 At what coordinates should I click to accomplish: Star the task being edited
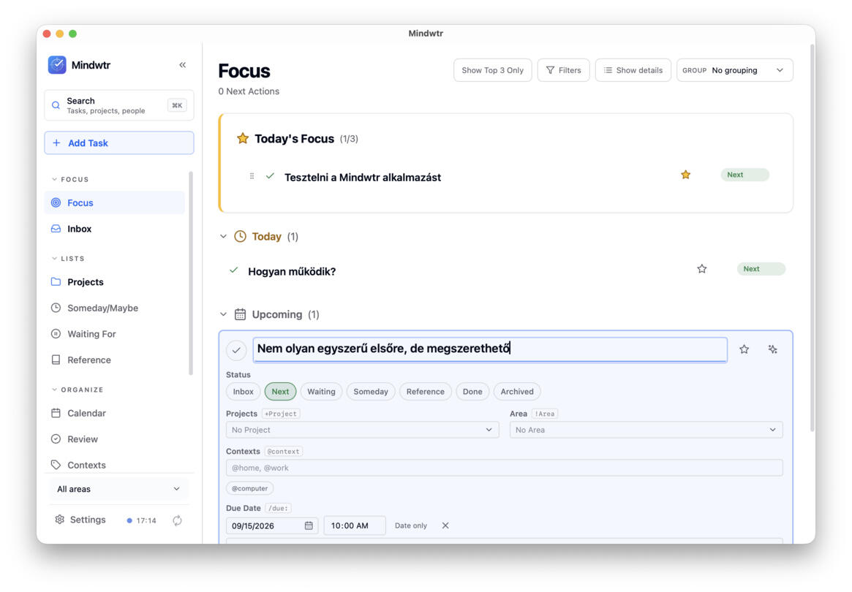[744, 349]
